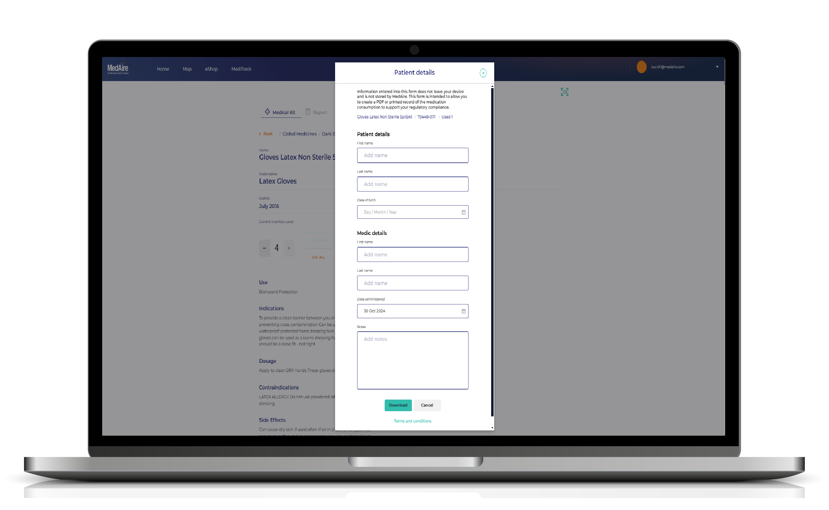Click the calendar icon for date of birth
This screenshot has height=510, width=829.
click(x=463, y=212)
